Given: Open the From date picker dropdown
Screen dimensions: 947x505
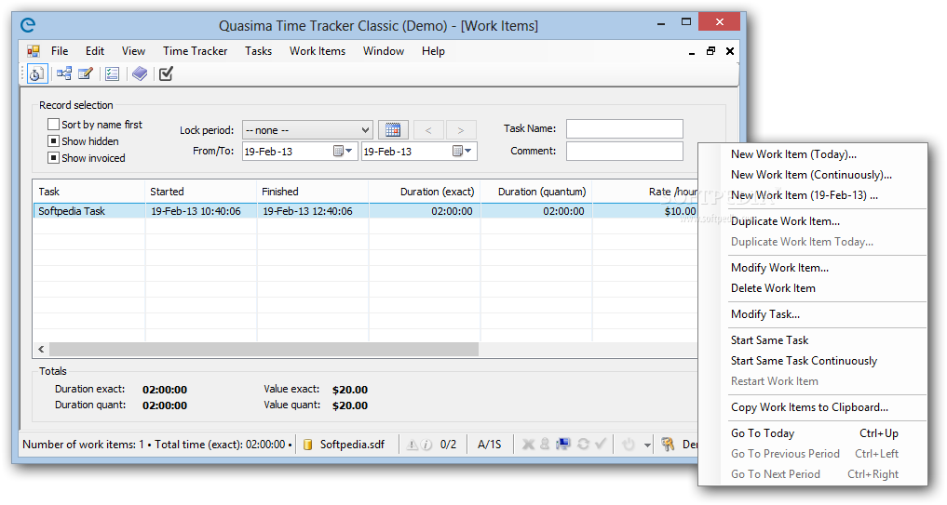Looking at the screenshot, I should [x=343, y=151].
